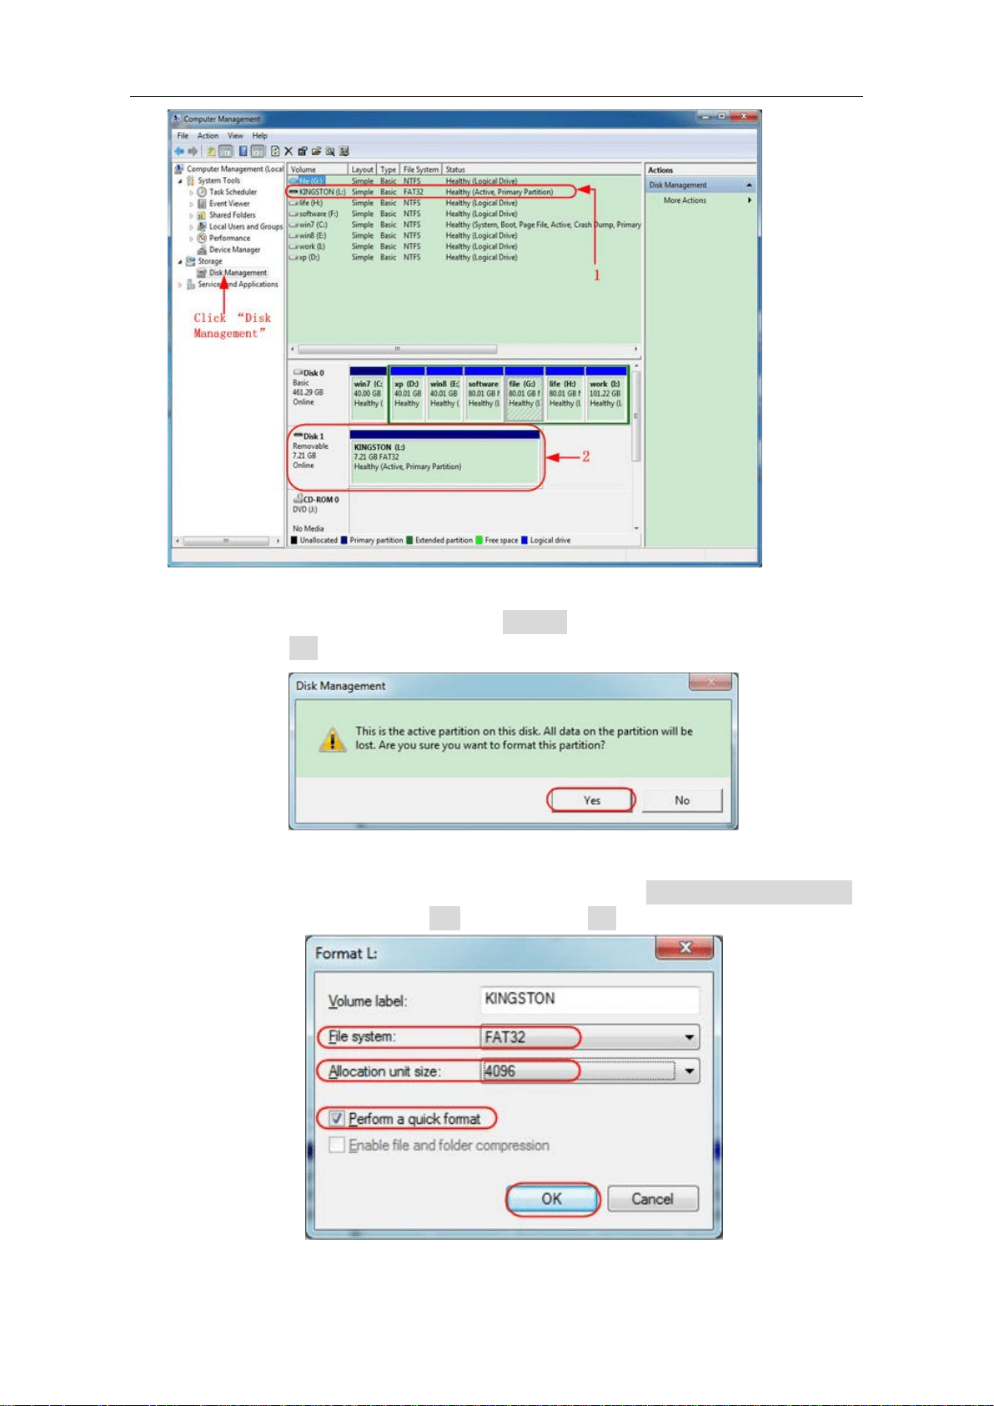994x1406 pixels.
Task: Click the blue Back arrow toolbar icon
Action: coord(178,151)
